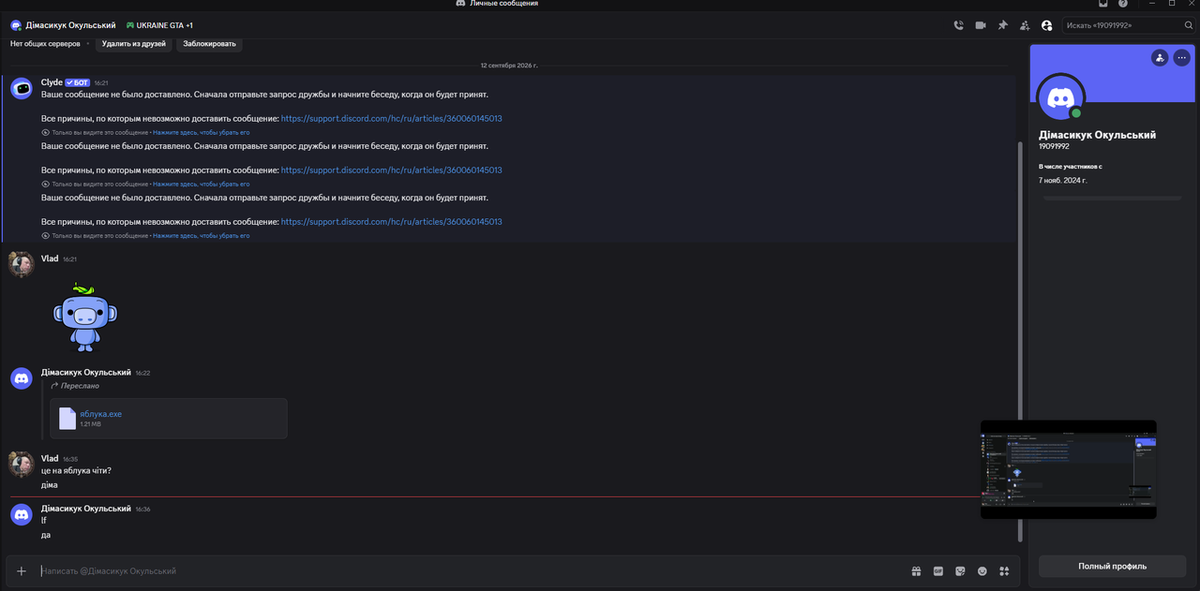The image size is (1200, 591).
Task: Click Vlad's avatar at 16:35 message
Action: pyautogui.click(x=22, y=465)
